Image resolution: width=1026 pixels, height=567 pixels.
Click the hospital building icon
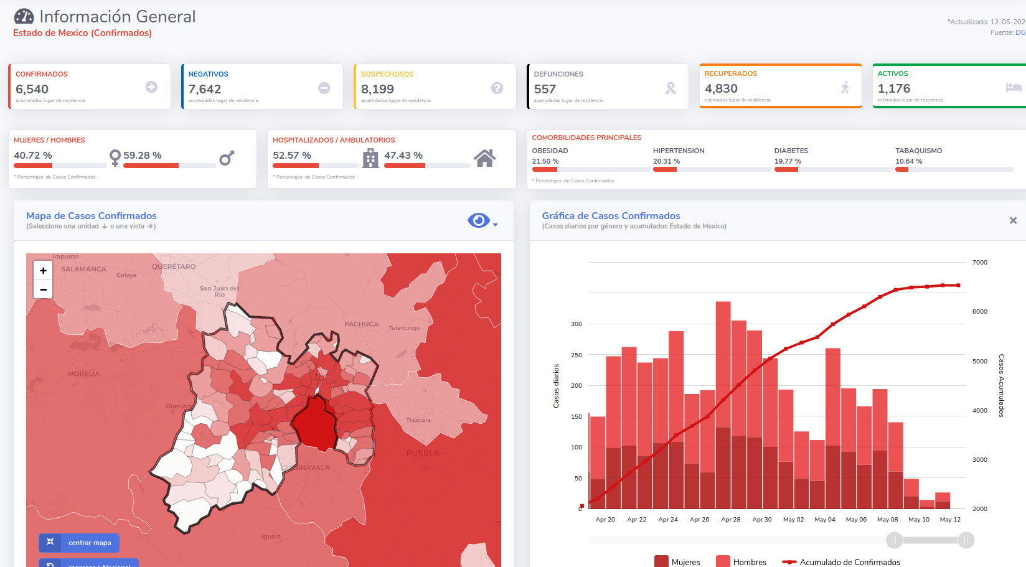(370, 158)
